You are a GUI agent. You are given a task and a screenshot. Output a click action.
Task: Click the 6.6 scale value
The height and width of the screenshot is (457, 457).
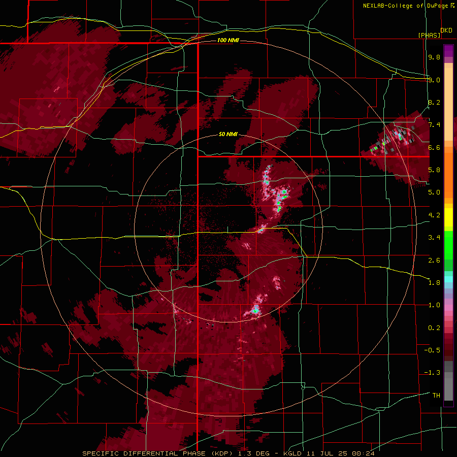click(434, 147)
